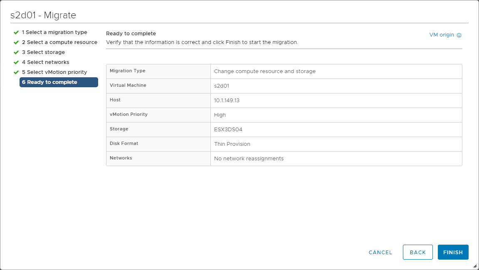Click the checkmark beside Select storage step
The width and height of the screenshot is (479, 270).
(x=16, y=52)
